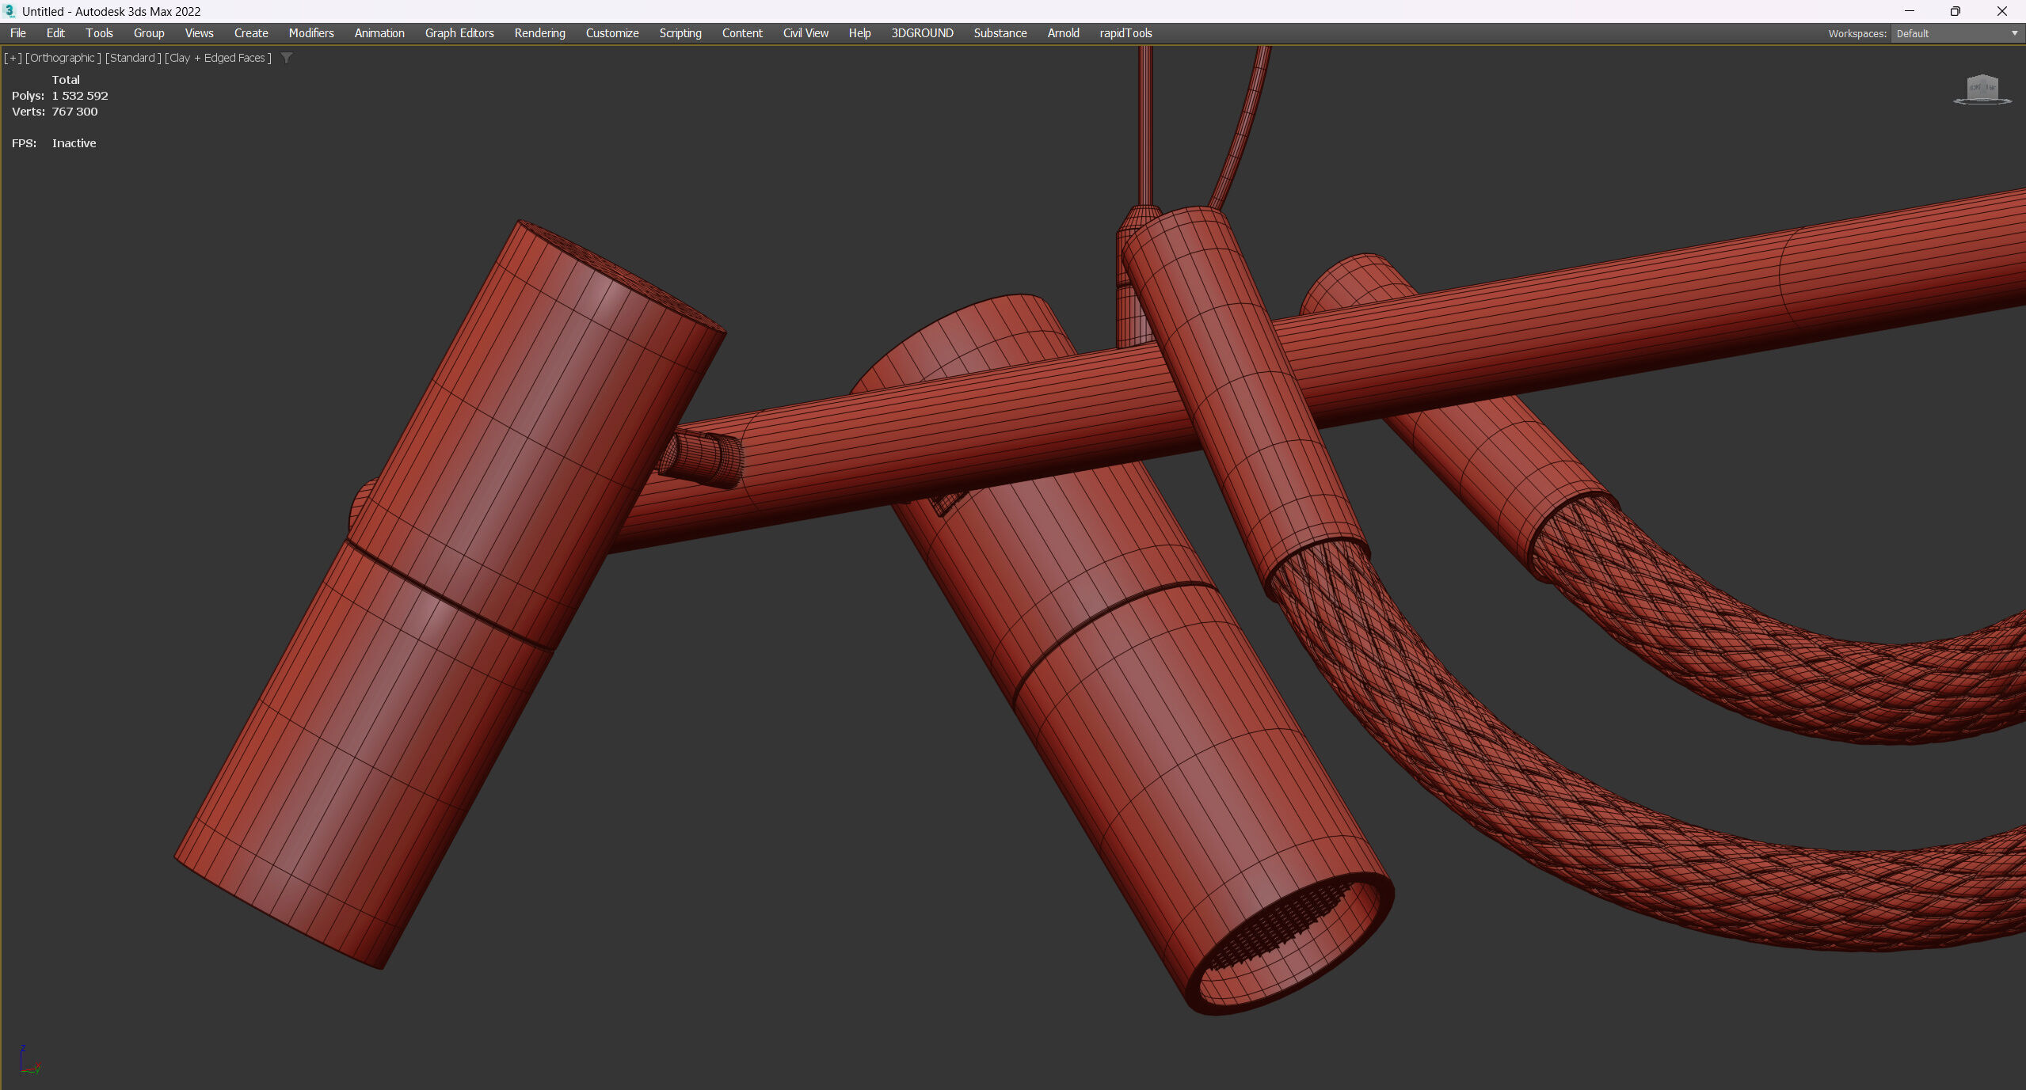
Task: Open the Scripting menu
Action: click(x=680, y=33)
